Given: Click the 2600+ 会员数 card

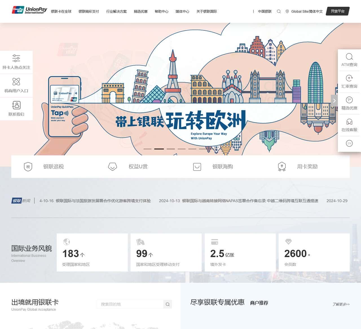Looking at the screenshot, I should pos(314,252).
